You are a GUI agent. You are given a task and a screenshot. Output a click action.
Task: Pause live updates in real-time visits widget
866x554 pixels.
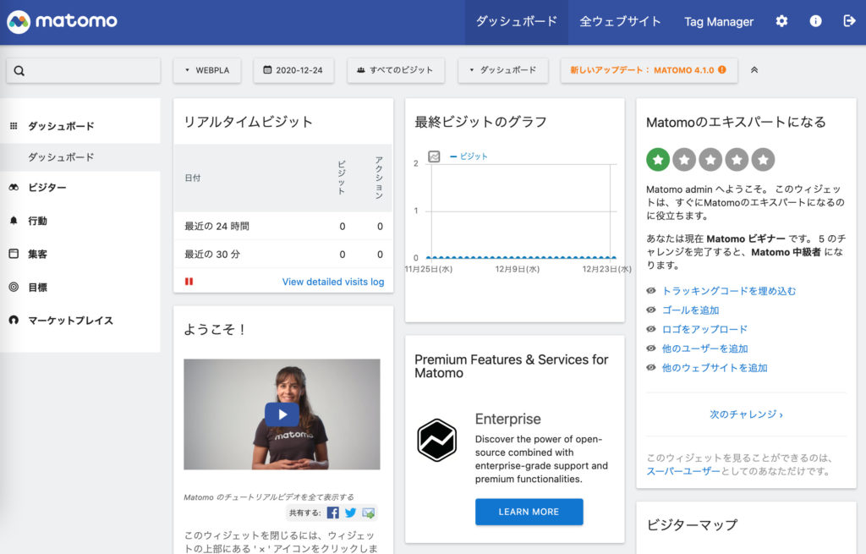pos(189,282)
